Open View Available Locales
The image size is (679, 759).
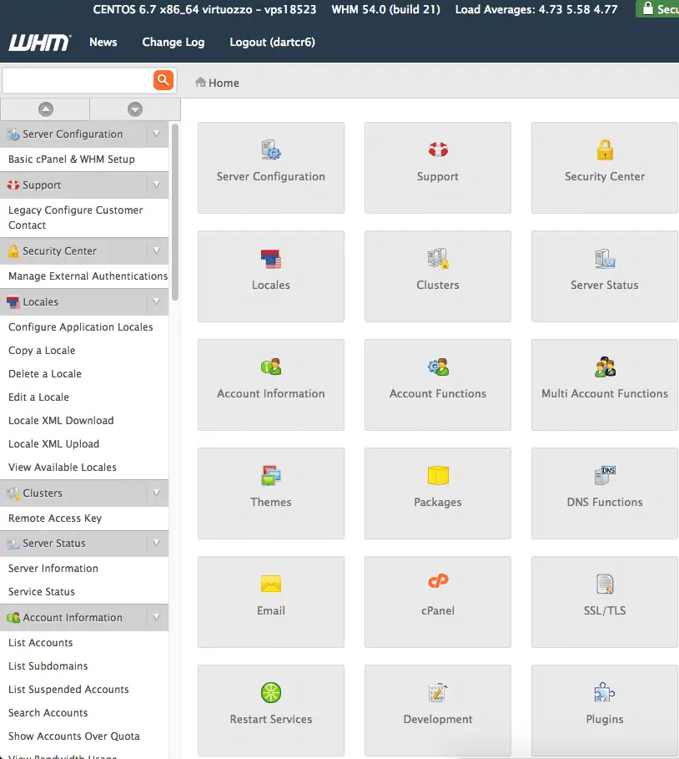[x=63, y=467]
